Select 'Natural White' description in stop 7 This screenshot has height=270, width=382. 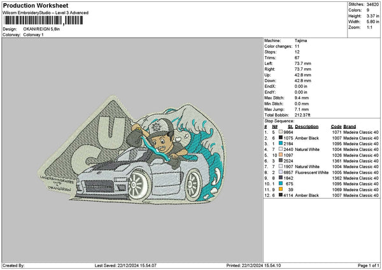308,167
